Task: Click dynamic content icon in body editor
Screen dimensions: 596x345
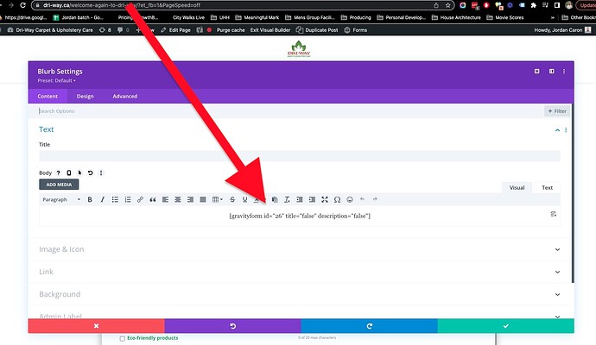Action: [554, 214]
